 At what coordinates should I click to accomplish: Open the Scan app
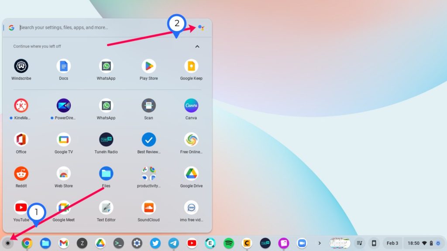(x=148, y=105)
